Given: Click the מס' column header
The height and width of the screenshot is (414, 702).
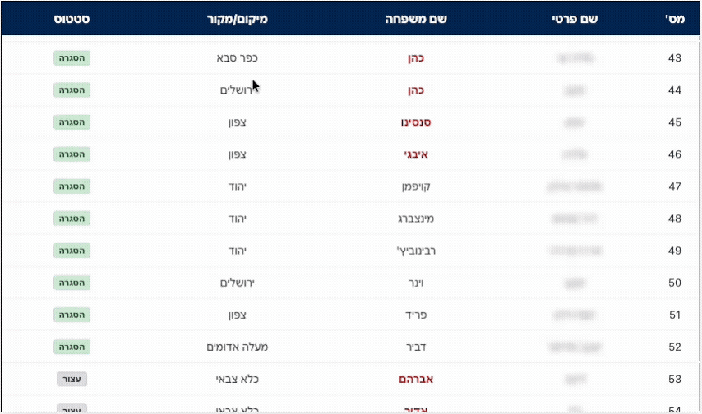Looking at the screenshot, I should tap(674, 18).
